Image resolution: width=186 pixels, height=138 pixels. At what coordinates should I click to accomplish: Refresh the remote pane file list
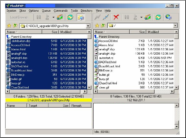[158, 17]
